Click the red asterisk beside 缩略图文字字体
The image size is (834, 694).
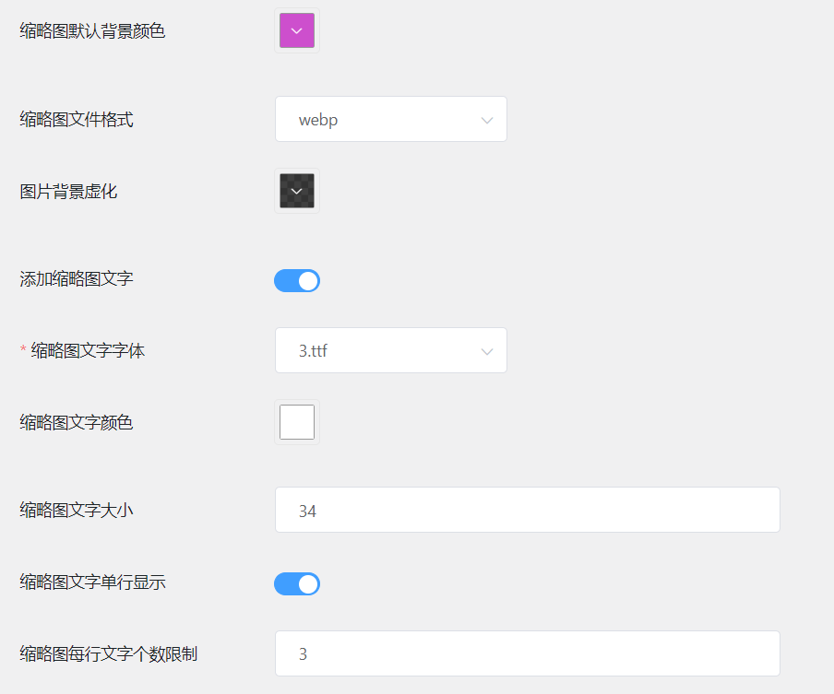pyautogui.click(x=22, y=350)
